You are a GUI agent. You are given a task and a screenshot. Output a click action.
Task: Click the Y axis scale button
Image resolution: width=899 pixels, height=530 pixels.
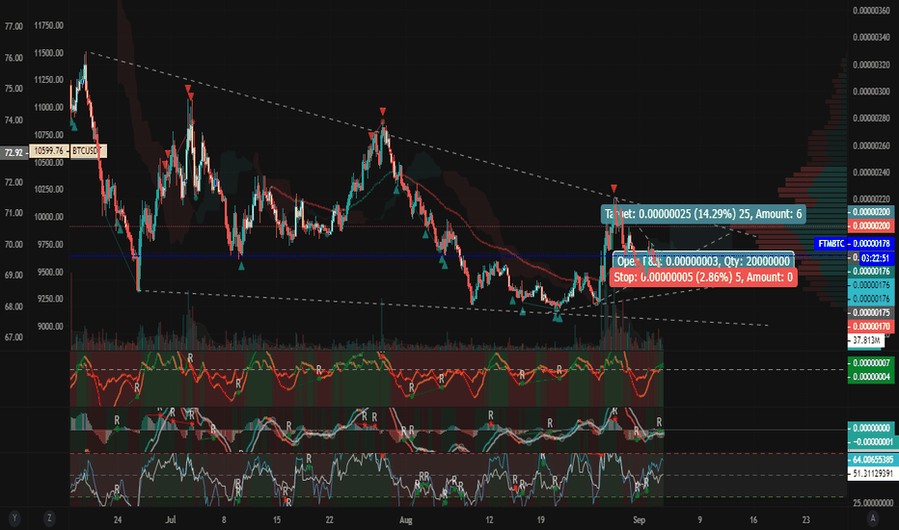click(14, 518)
